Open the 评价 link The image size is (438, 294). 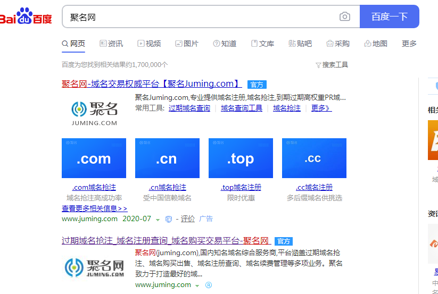188,219
